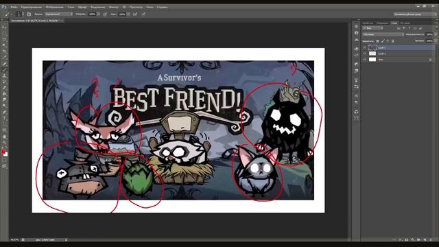Open layer fill slider arrow
This screenshot has height=247, width=439.
point(436,41)
